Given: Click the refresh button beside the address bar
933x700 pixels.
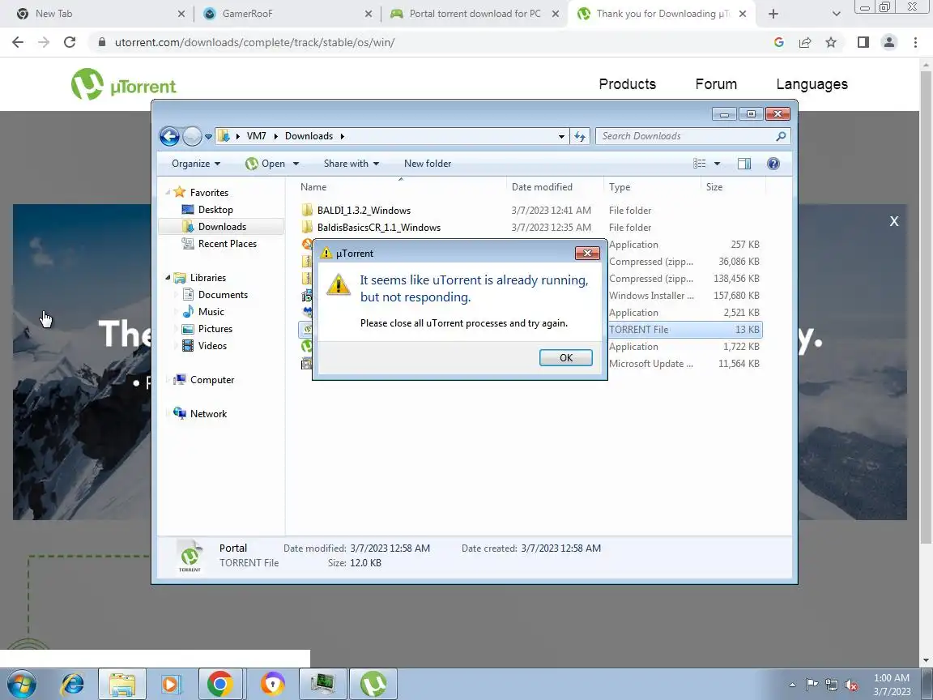Looking at the screenshot, I should [x=580, y=136].
